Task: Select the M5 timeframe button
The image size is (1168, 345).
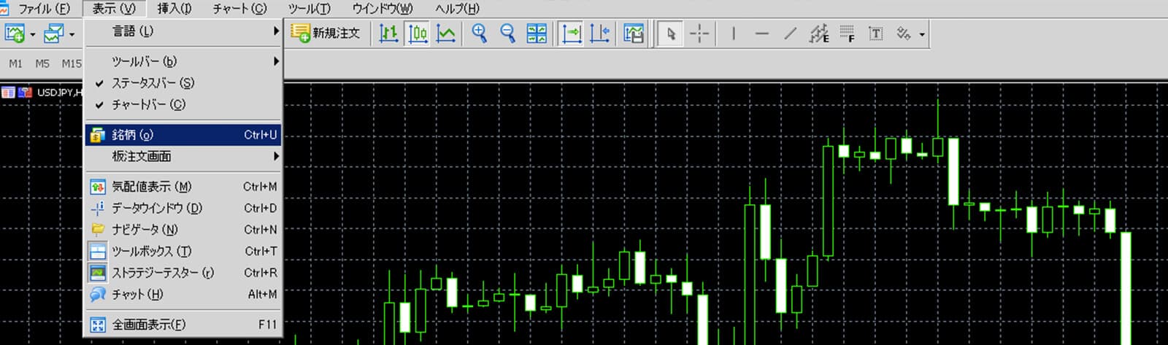Action: (42, 63)
